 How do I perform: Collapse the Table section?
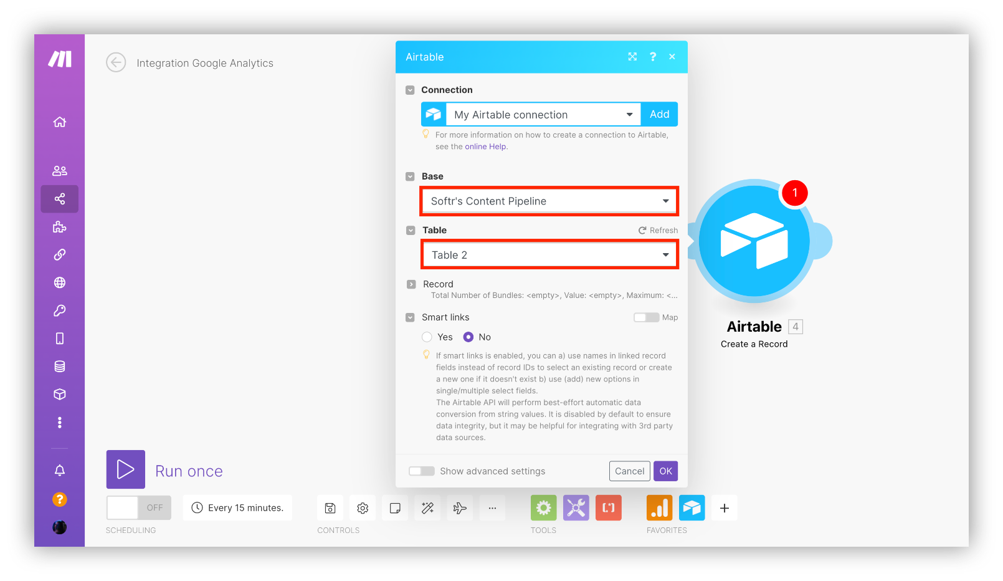coord(411,230)
